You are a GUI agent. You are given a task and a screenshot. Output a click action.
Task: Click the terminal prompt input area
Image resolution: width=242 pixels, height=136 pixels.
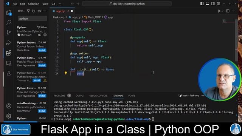153,119
